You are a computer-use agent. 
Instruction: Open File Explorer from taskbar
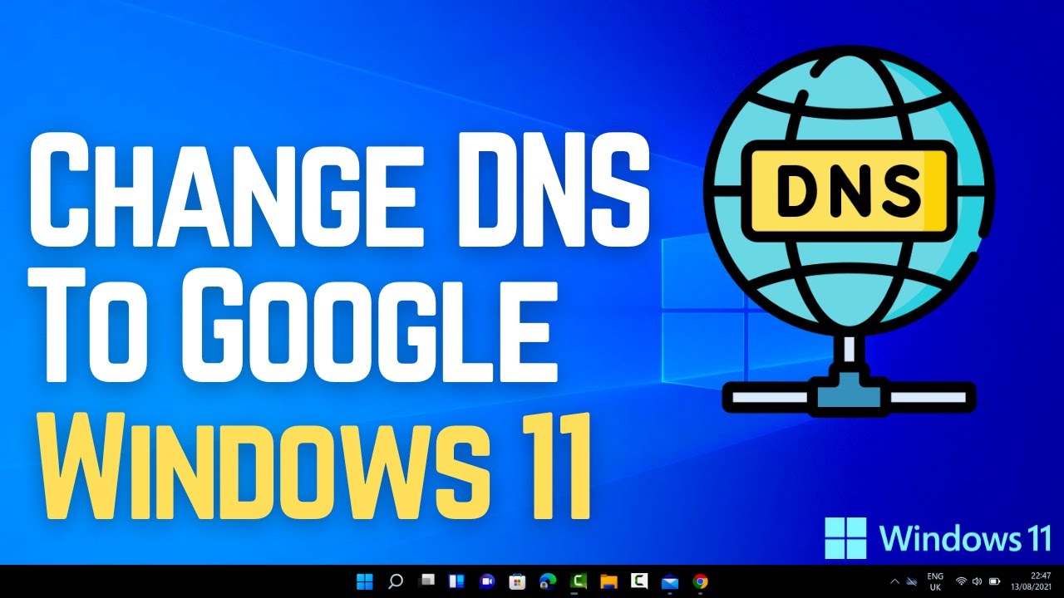click(x=608, y=581)
